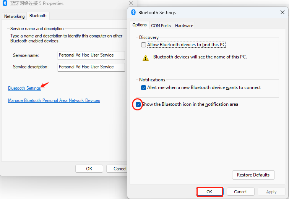The width and height of the screenshot is (289, 199).
Task: Switch to the COM Ports tab
Action: 161,26
